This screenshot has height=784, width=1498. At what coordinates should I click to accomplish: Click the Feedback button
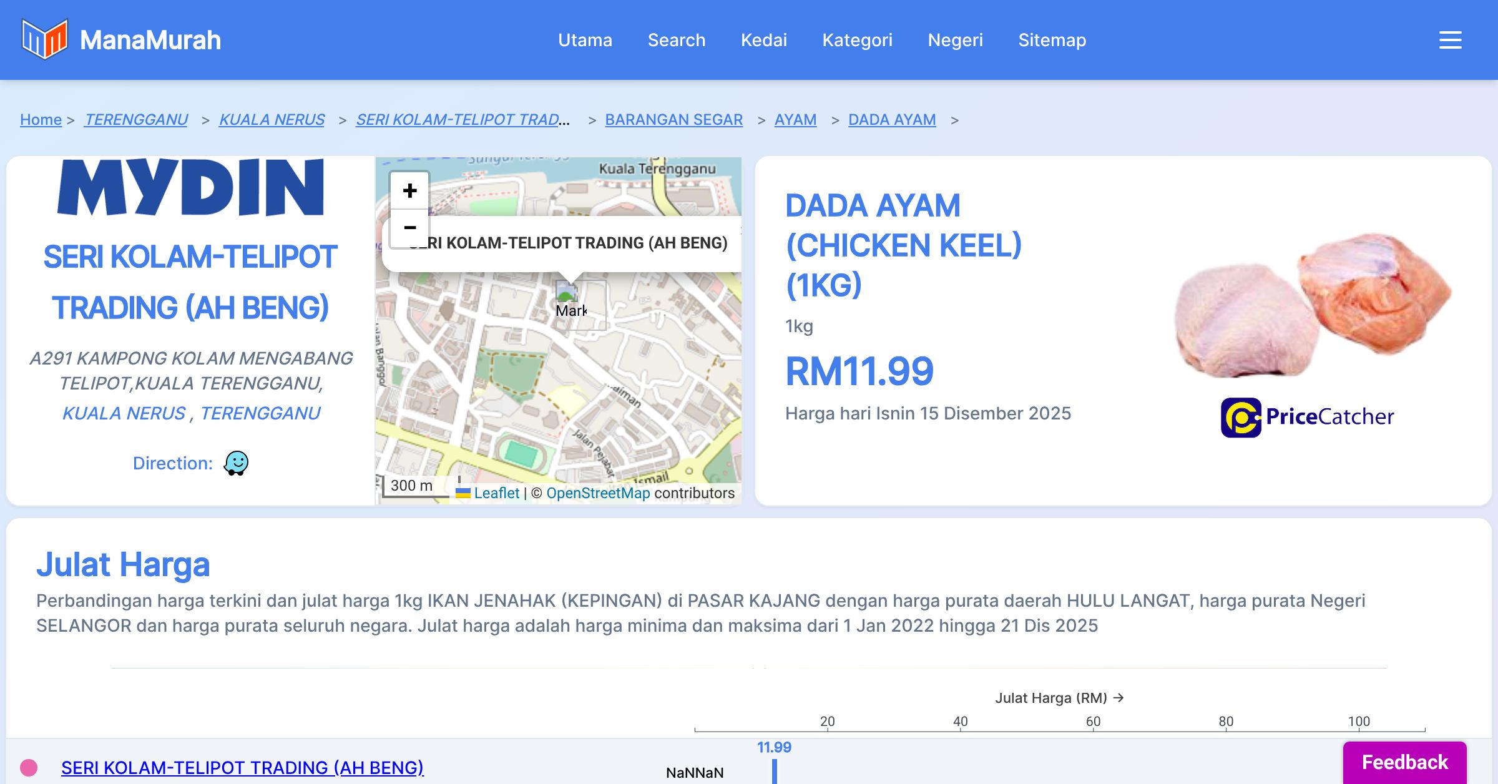coord(1404,762)
